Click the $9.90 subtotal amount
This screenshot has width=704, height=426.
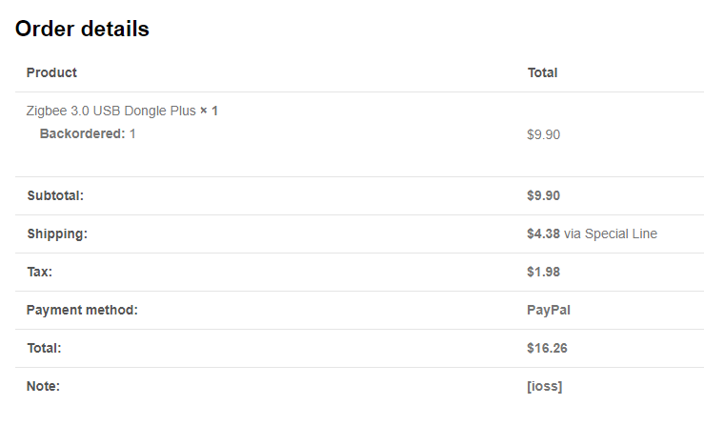point(543,195)
